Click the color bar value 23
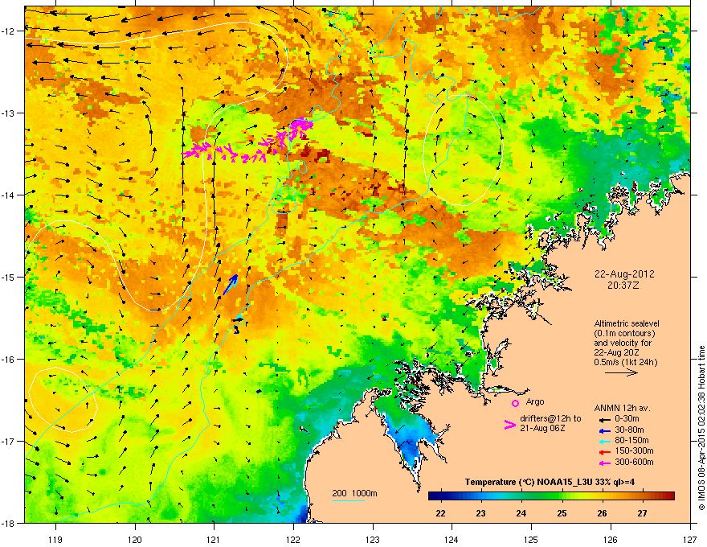 [x=481, y=513]
